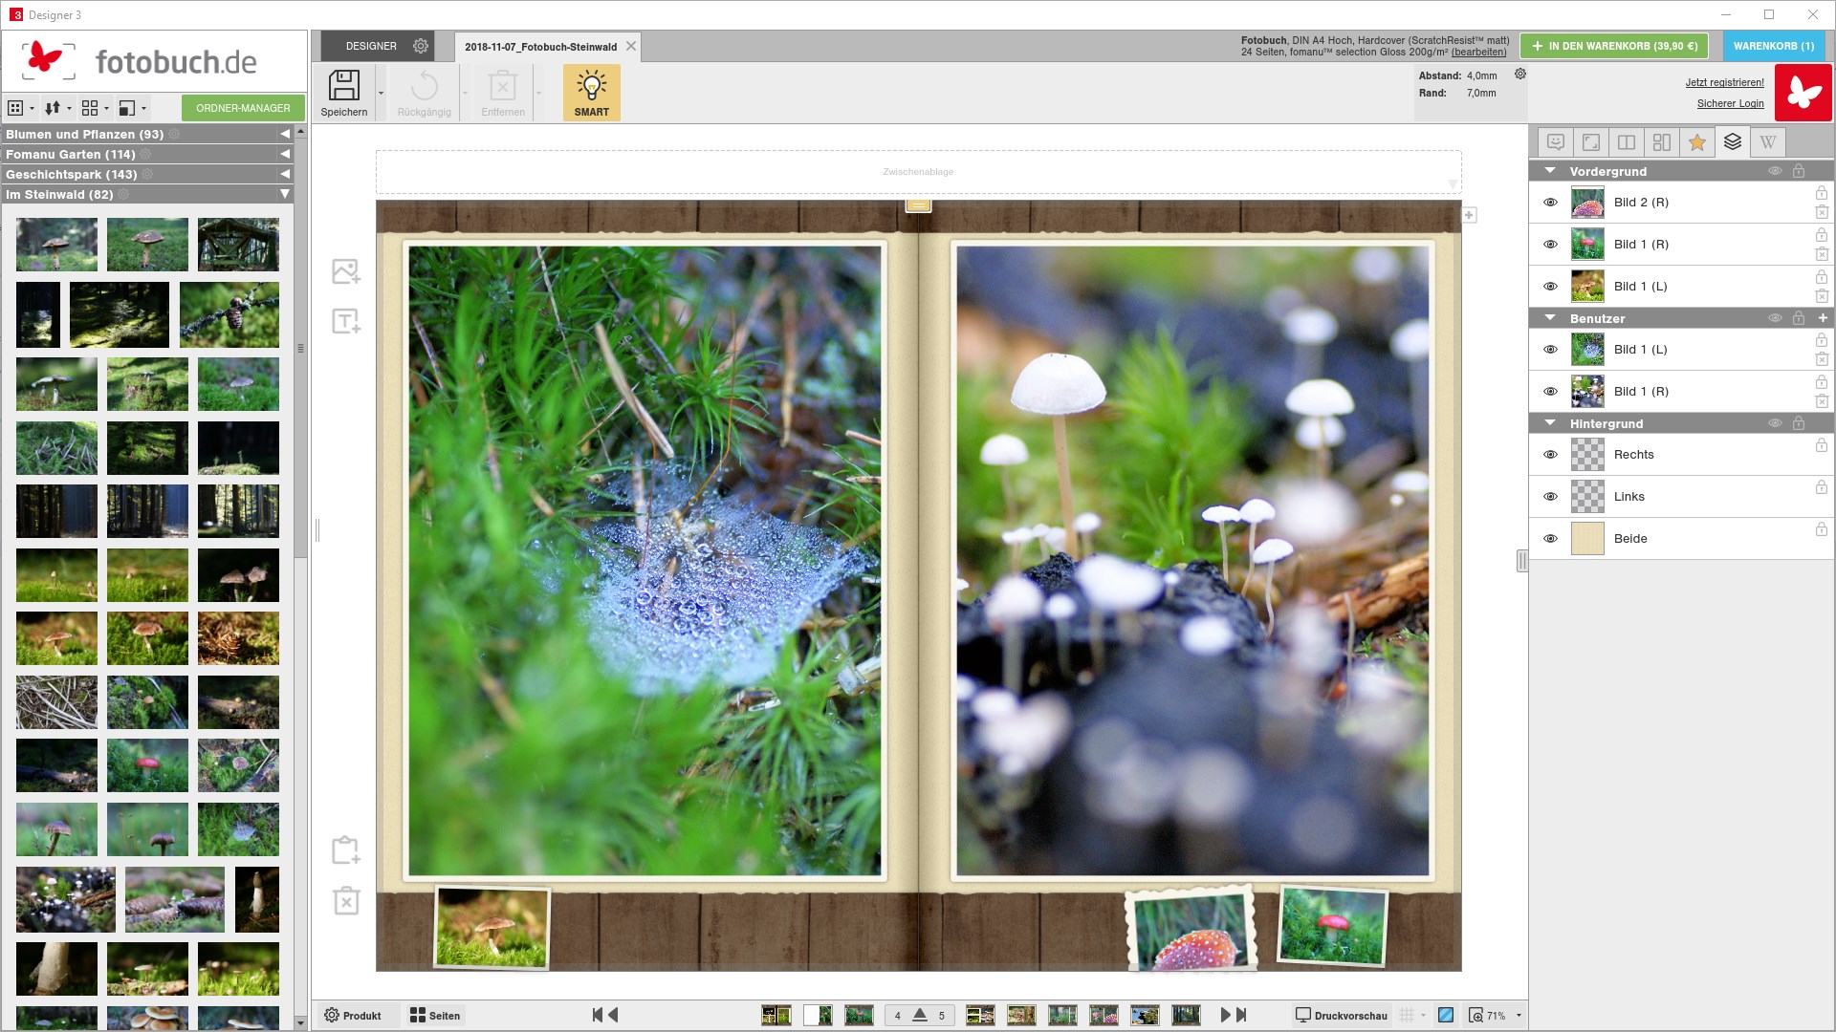Lock the Beide background layer
The height and width of the screenshot is (1032, 1836).
coord(1822,529)
